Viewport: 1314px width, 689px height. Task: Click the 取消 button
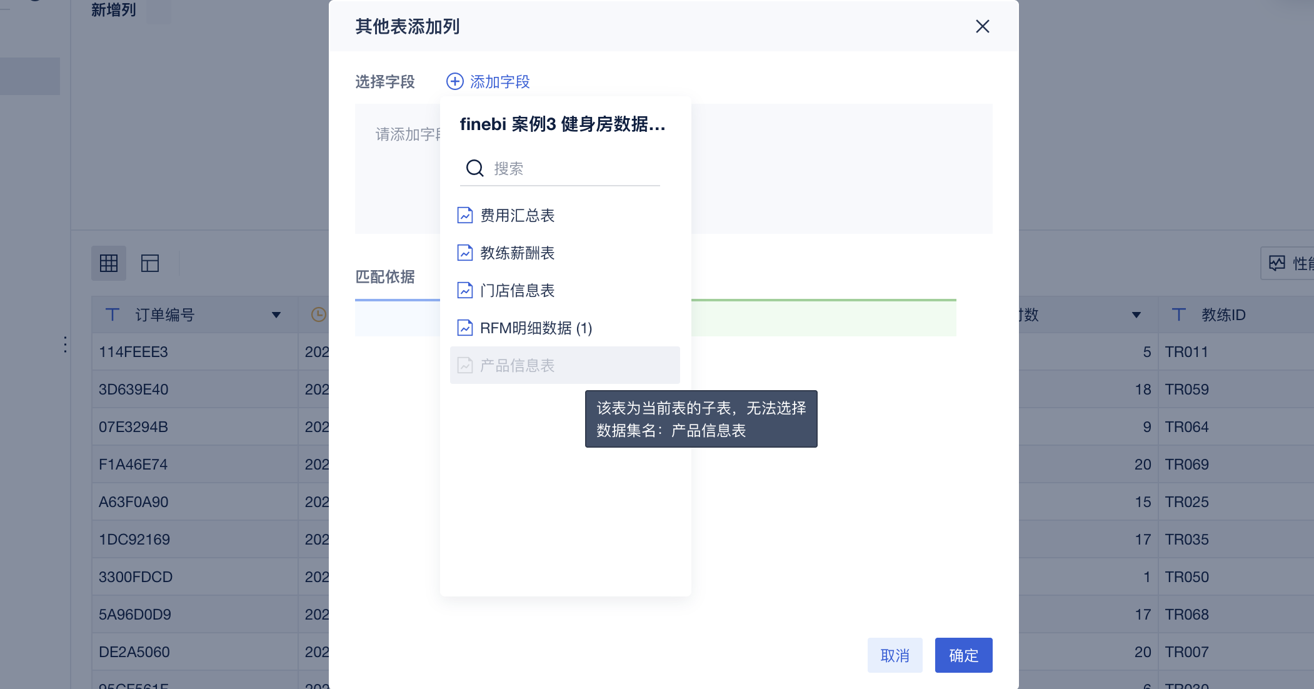[x=895, y=655]
